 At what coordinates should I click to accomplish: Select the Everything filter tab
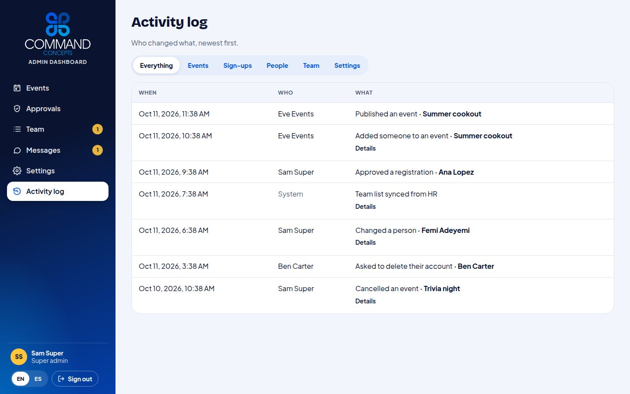point(156,66)
